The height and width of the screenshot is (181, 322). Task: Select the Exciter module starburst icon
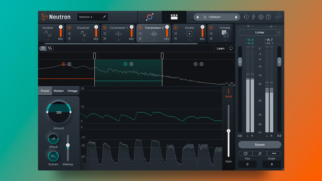(x=189, y=34)
